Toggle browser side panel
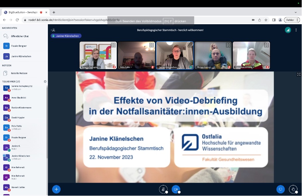Screen dimensions: 302x196 [274, 20]
